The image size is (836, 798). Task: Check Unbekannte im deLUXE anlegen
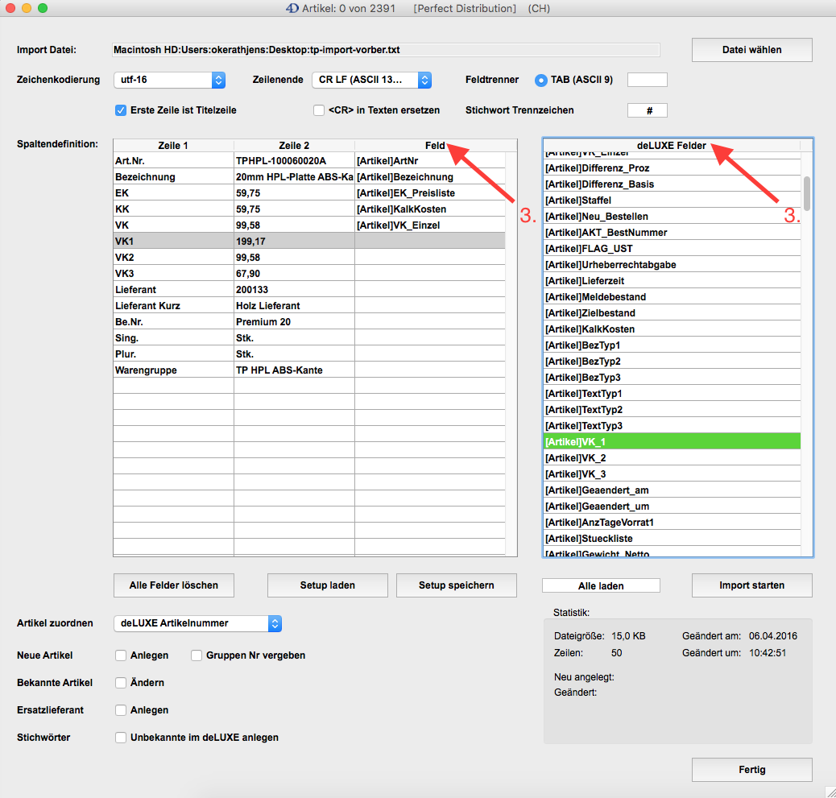click(x=122, y=738)
